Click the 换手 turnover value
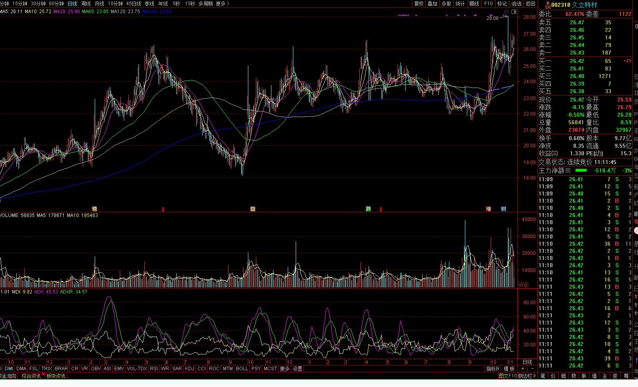Image resolution: width=638 pixels, height=387 pixels. coord(577,138)
